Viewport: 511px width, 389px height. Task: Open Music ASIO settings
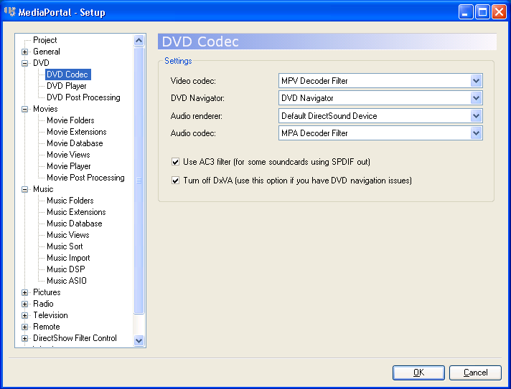(67, 281)
